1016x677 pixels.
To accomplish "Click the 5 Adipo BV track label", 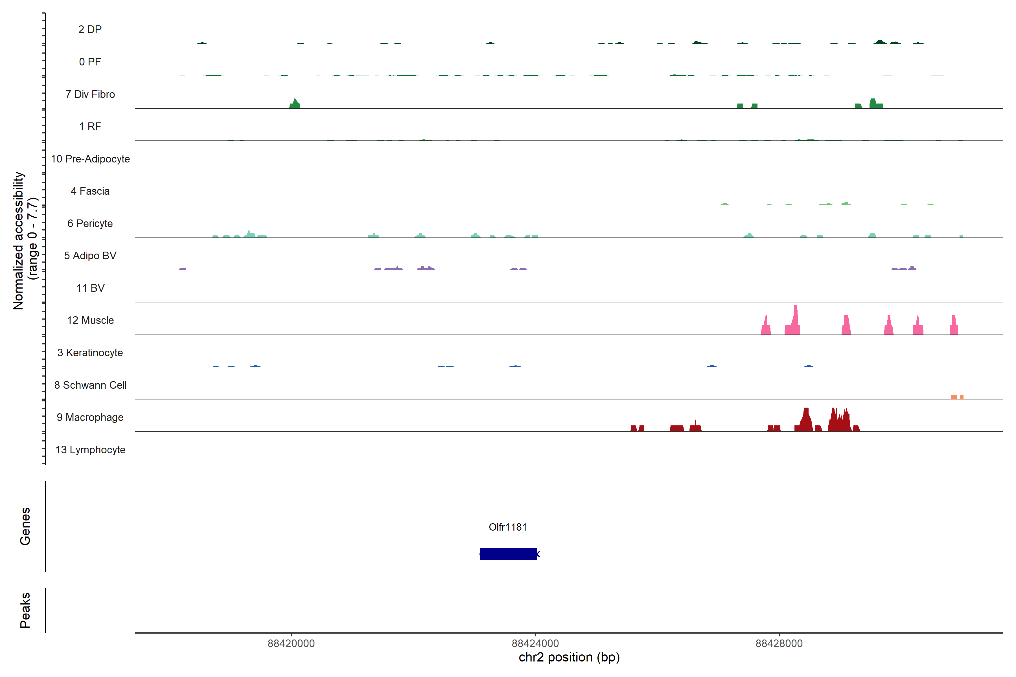I will pos(90,256).
